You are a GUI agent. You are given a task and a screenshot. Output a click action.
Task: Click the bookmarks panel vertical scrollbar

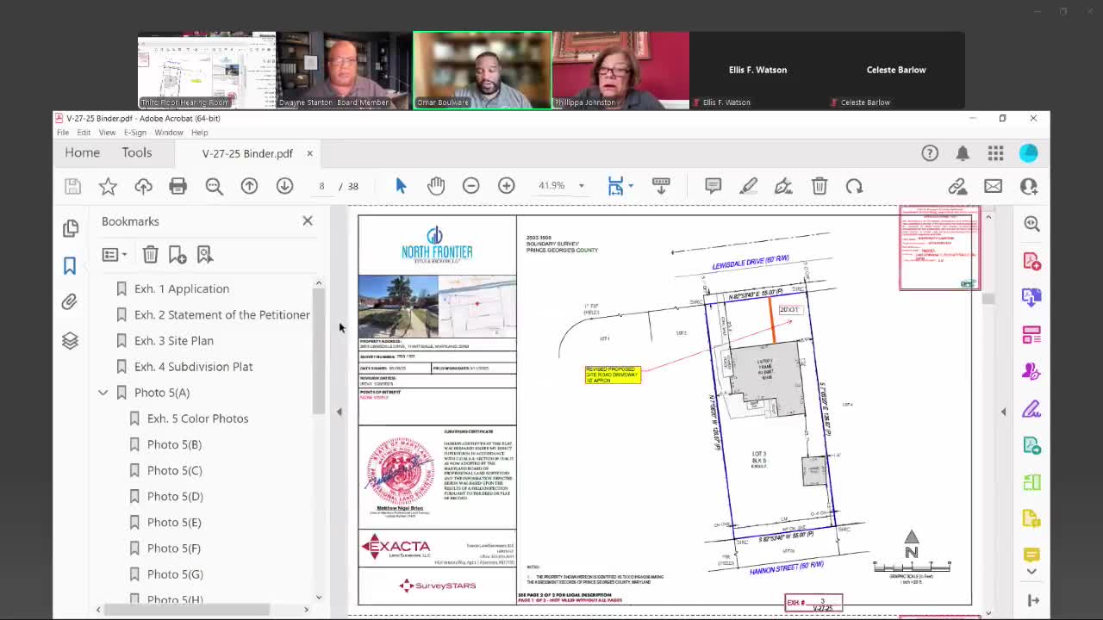(x=318, y=353)
